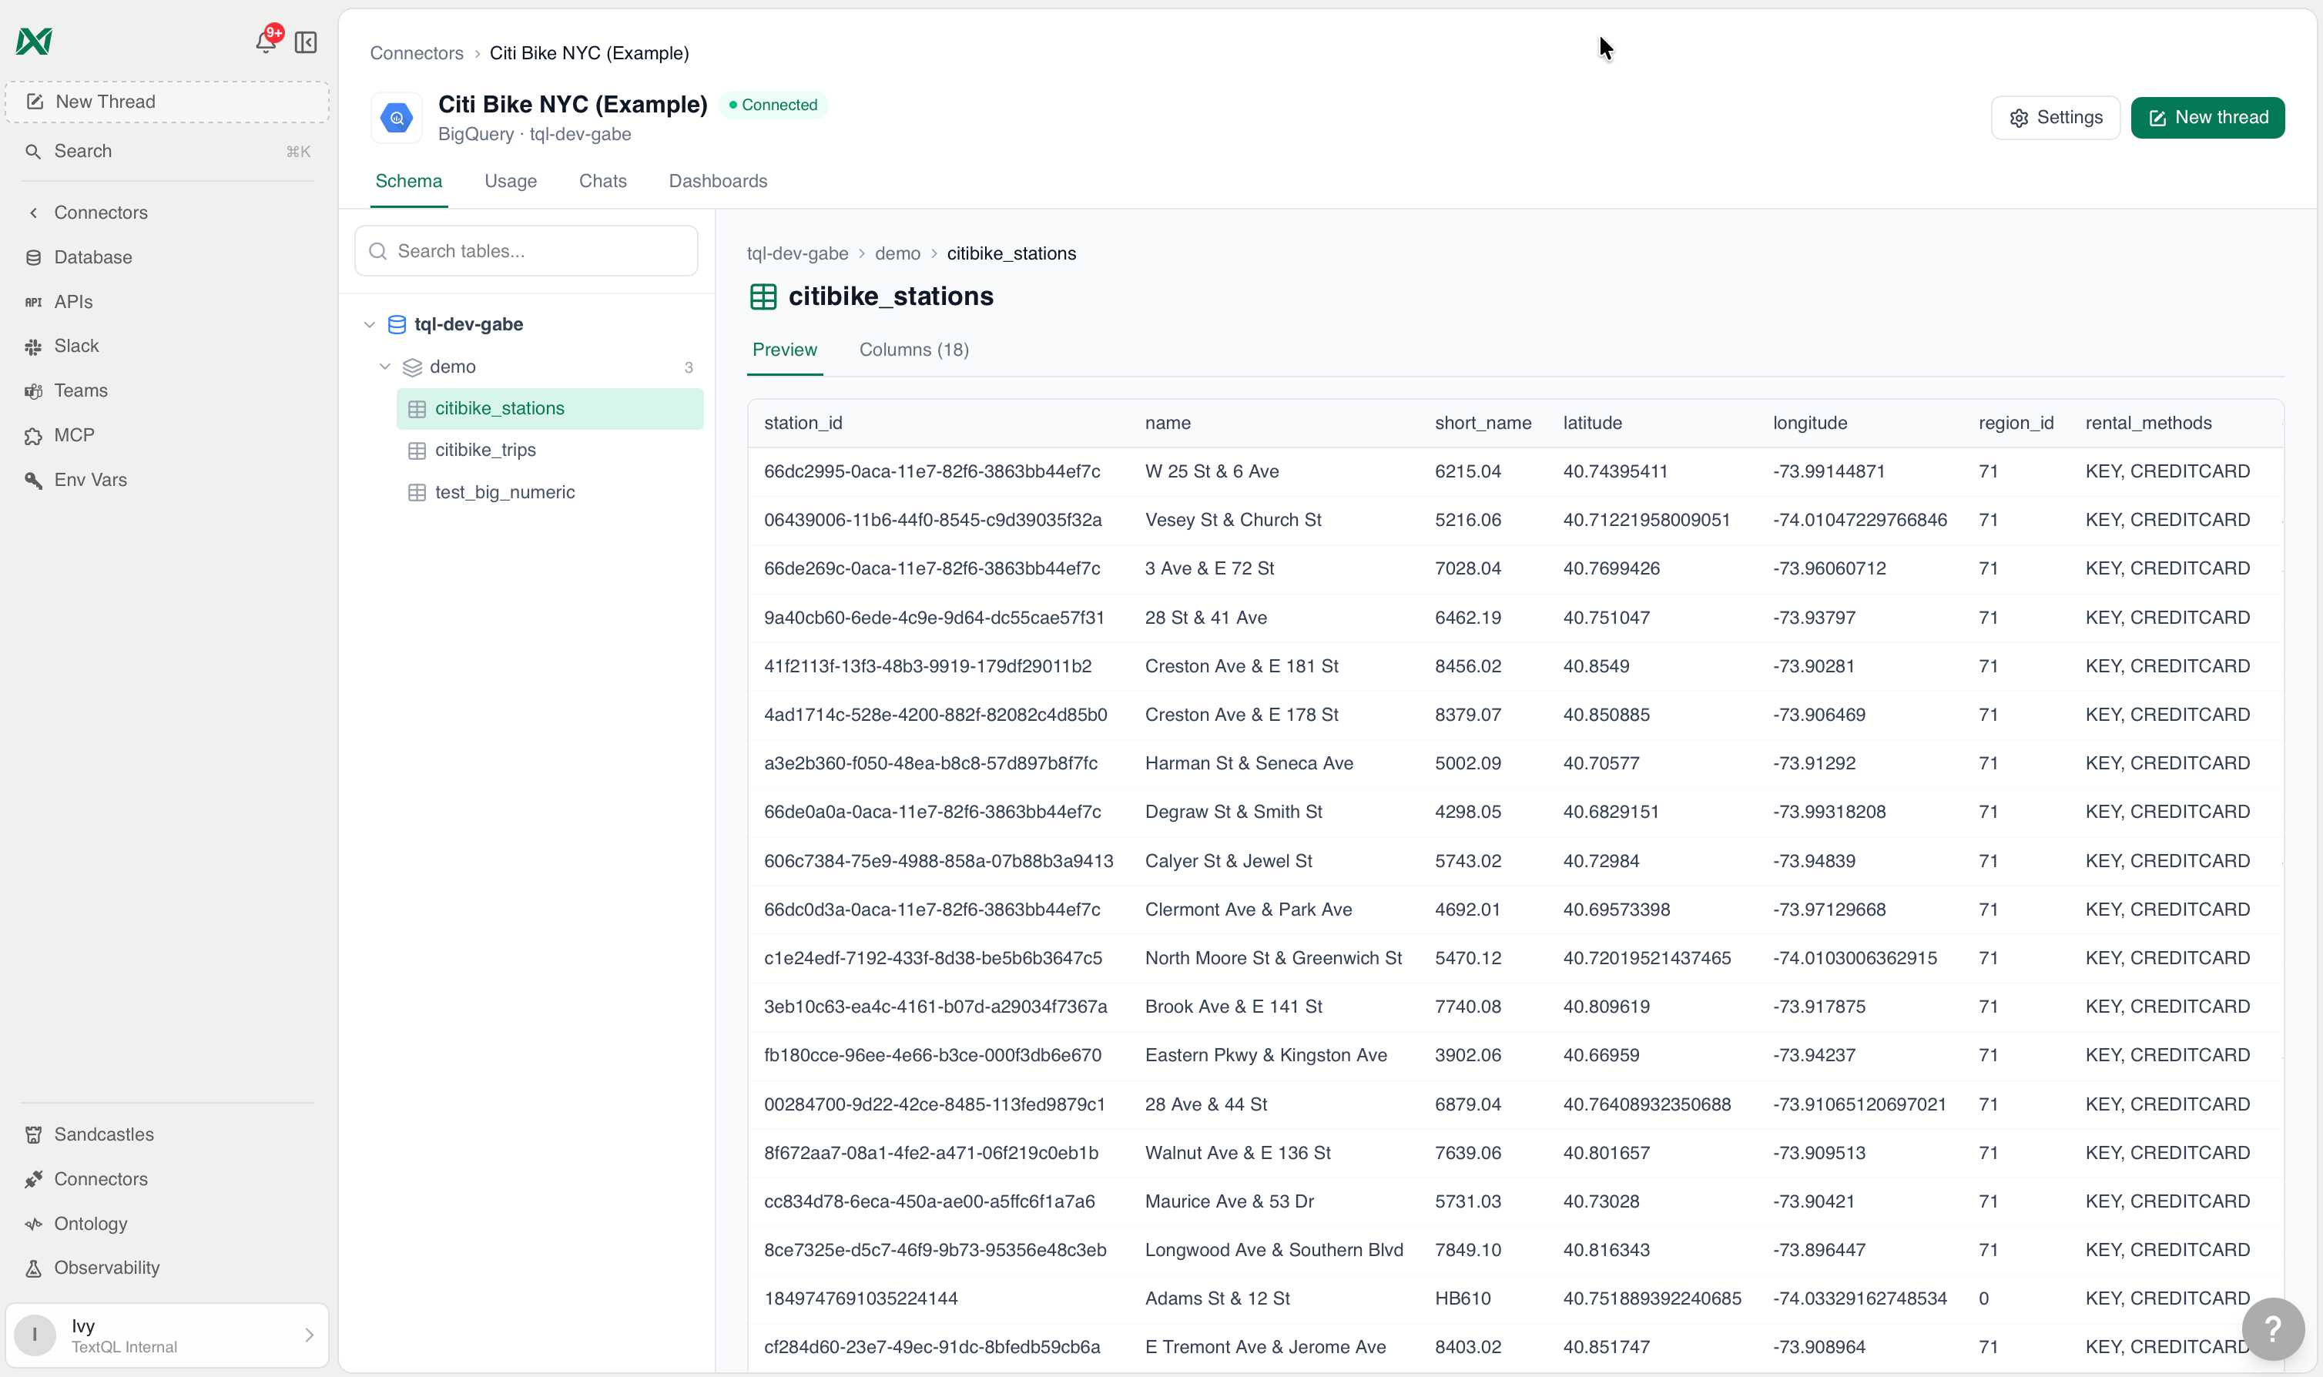Click the Connected status badge
This screenshot has width=2323, height=1377.
point(774,106)
